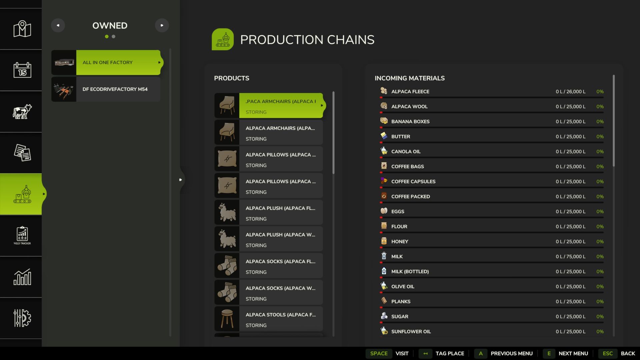
Task: Click the Coffee Capsules material icon
Action: [x=384, y=181]
